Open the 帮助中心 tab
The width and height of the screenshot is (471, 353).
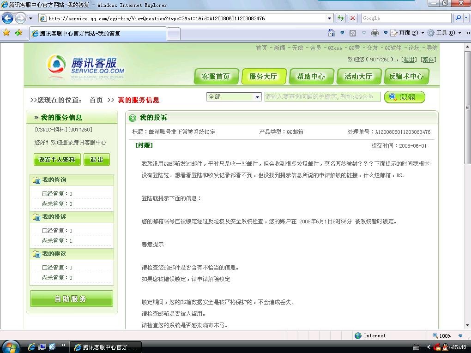click(311, 77)
